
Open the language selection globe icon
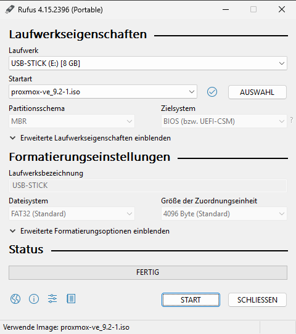pyautogui.click(x=15, y=299)
